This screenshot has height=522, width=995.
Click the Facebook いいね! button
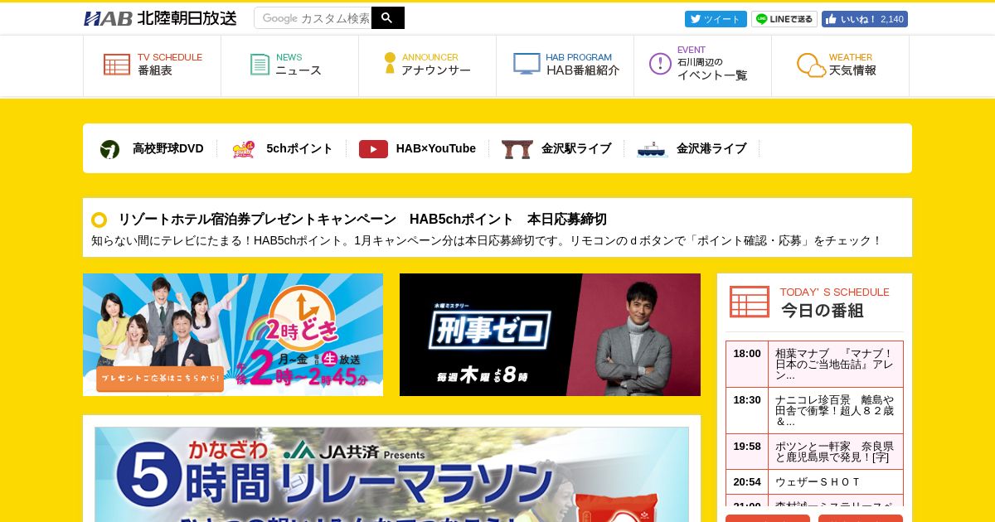865,19
